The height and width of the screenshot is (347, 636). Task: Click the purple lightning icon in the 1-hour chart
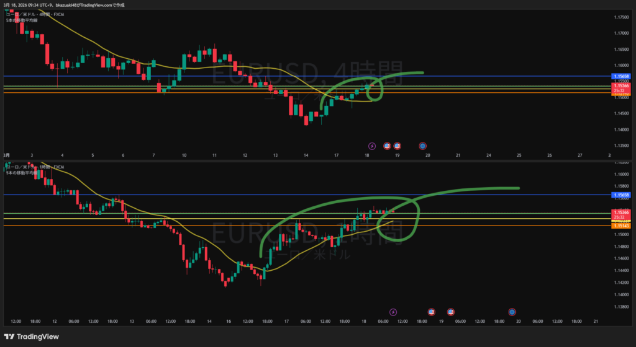(393, 312)
